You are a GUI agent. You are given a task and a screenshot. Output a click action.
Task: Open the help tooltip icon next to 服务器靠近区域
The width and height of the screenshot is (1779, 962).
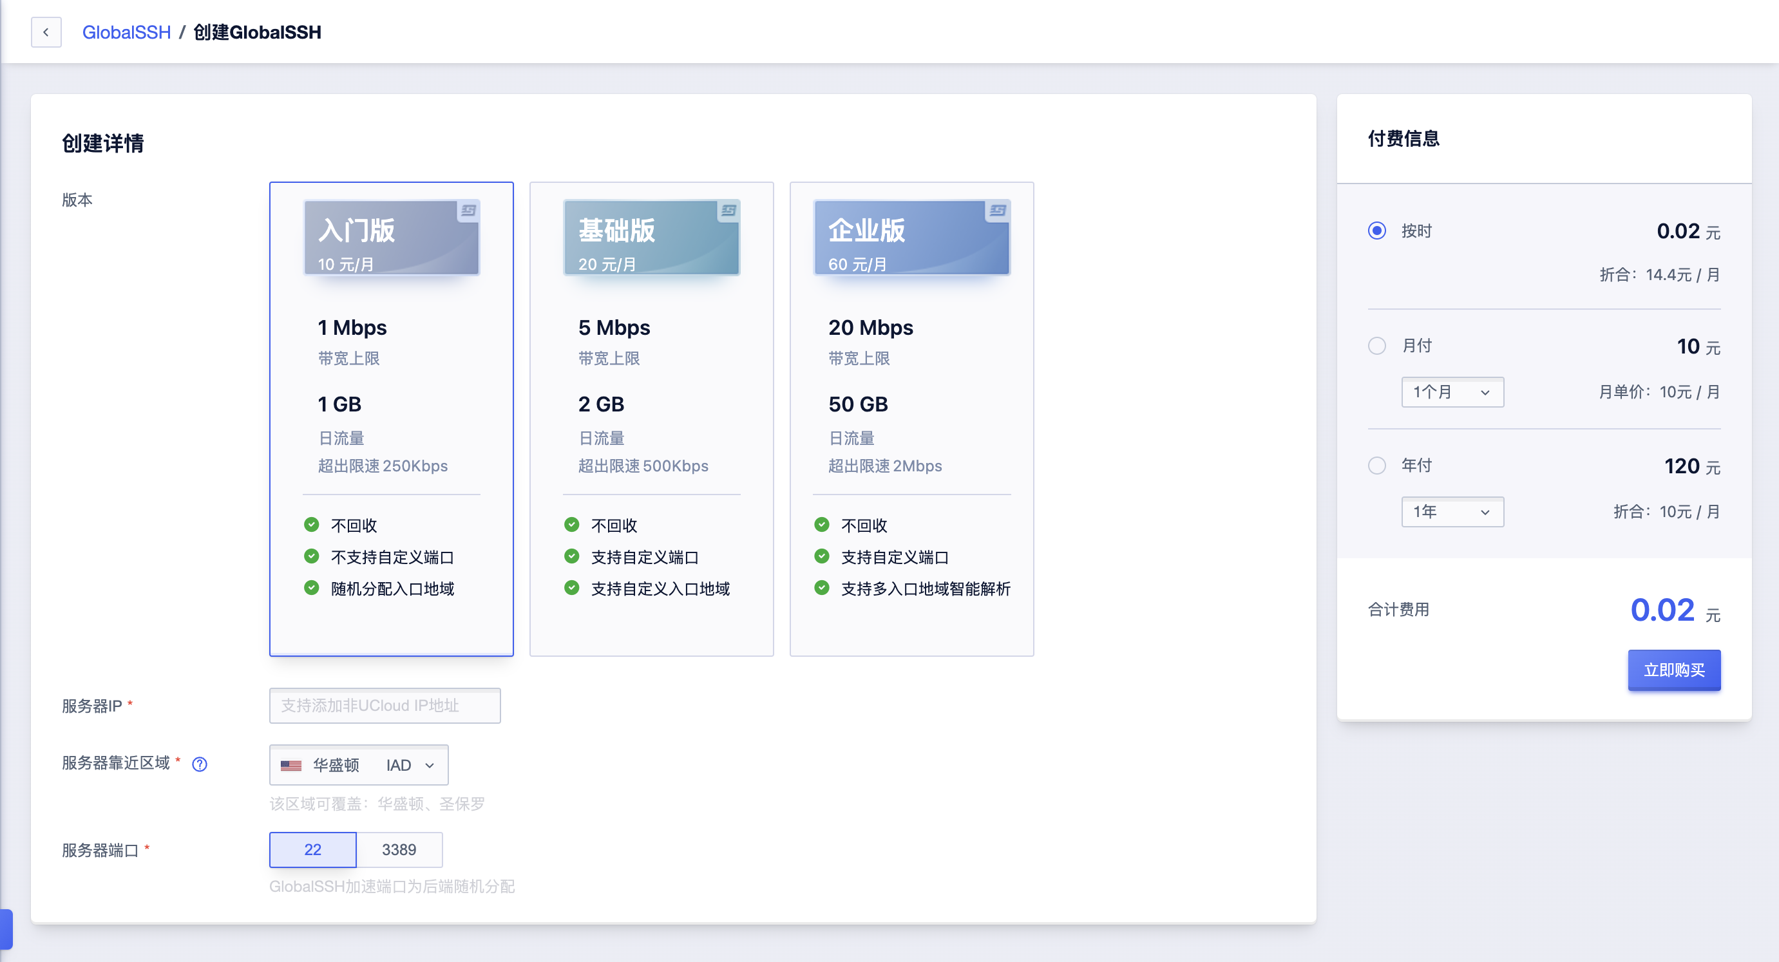click(x=199, y=764)
